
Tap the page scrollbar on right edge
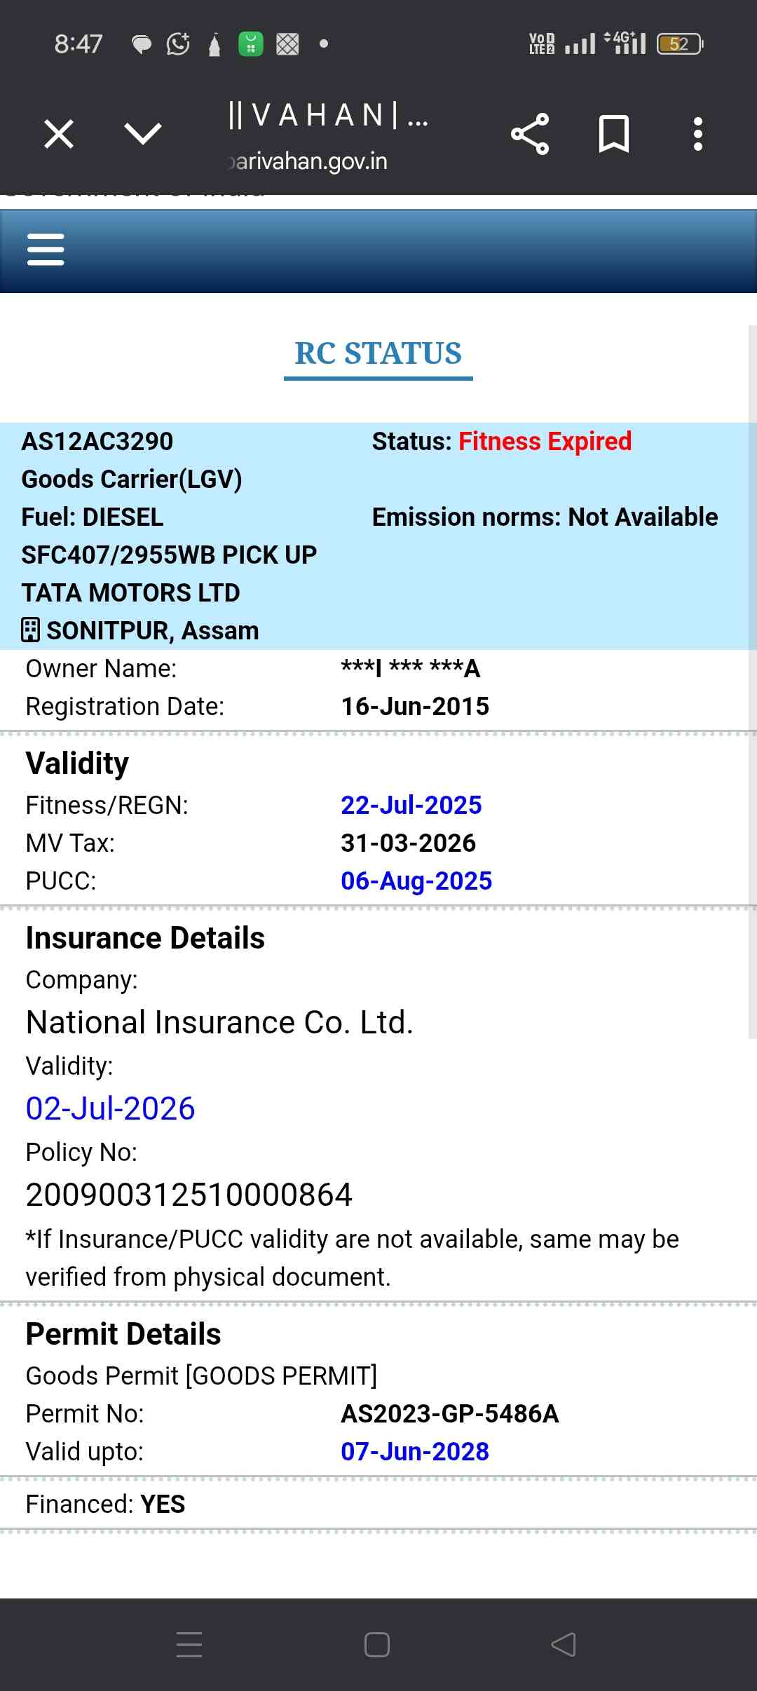(752, 680)
